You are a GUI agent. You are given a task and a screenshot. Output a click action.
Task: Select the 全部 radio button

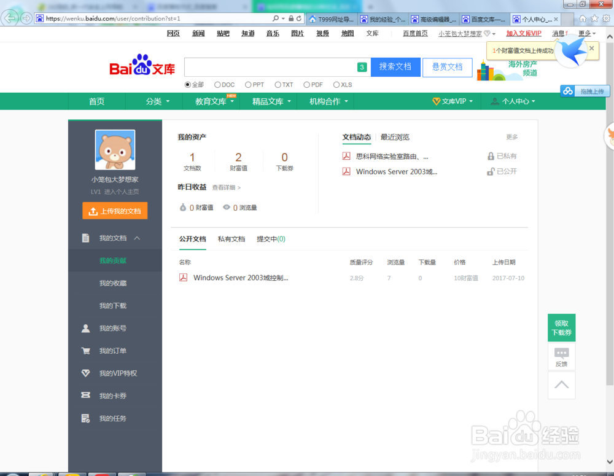point(187,85)
